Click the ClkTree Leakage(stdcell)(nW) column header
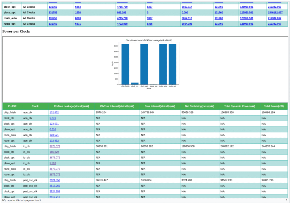This screenshot has height=204, width=290. click(71, 106)
